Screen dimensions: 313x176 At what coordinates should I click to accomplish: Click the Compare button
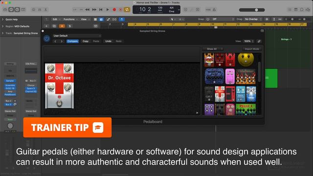point(72,41)
